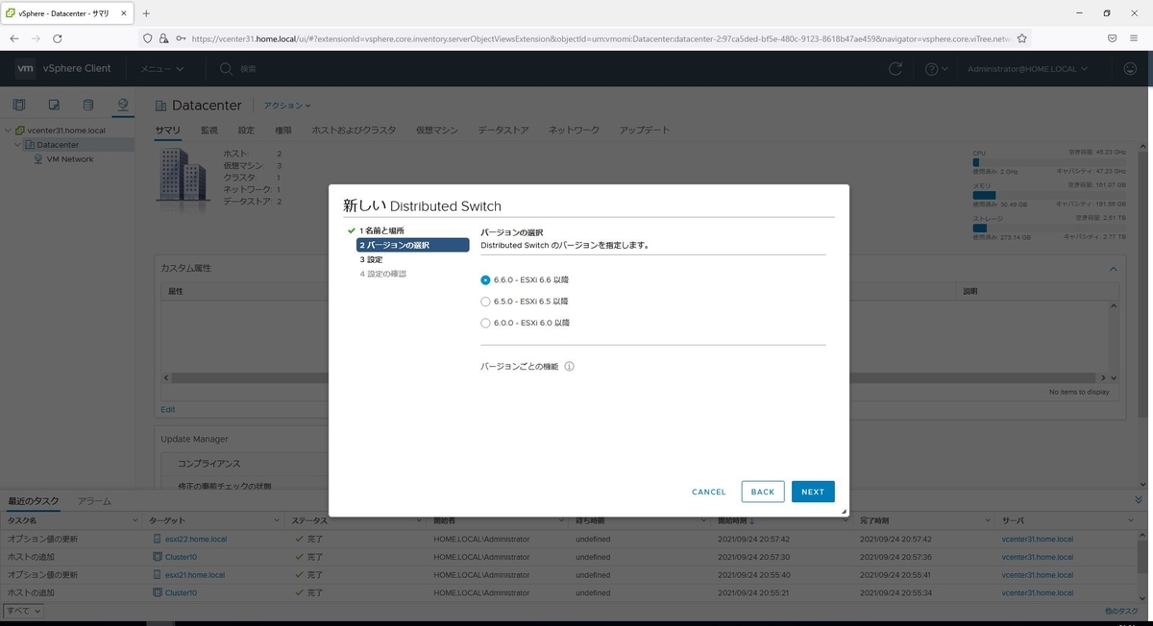Viewport: 1153px width, 626px height.
Task: Click the search magnifier icon
Action: [x=226, y=69]
